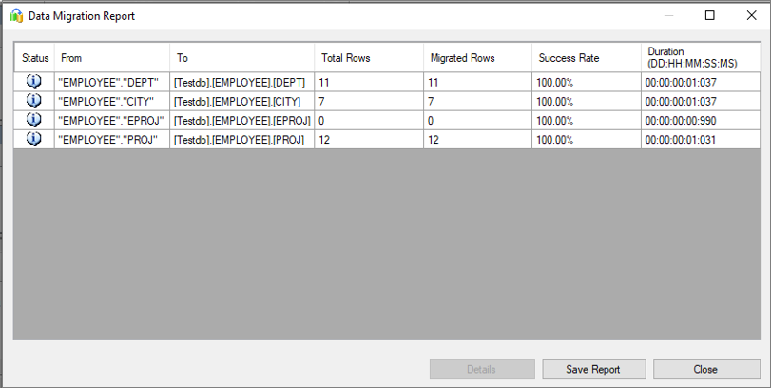
Task: Sort by the Status column header
Action: point(35,58)
